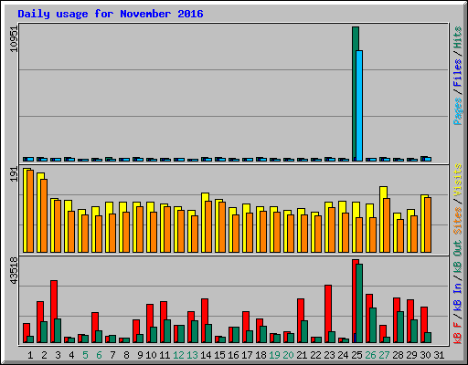Image resolution: width=468 pixels, height=365 pixels.
Task: Click green weekend day label '12'
Action: pos(178,355)
